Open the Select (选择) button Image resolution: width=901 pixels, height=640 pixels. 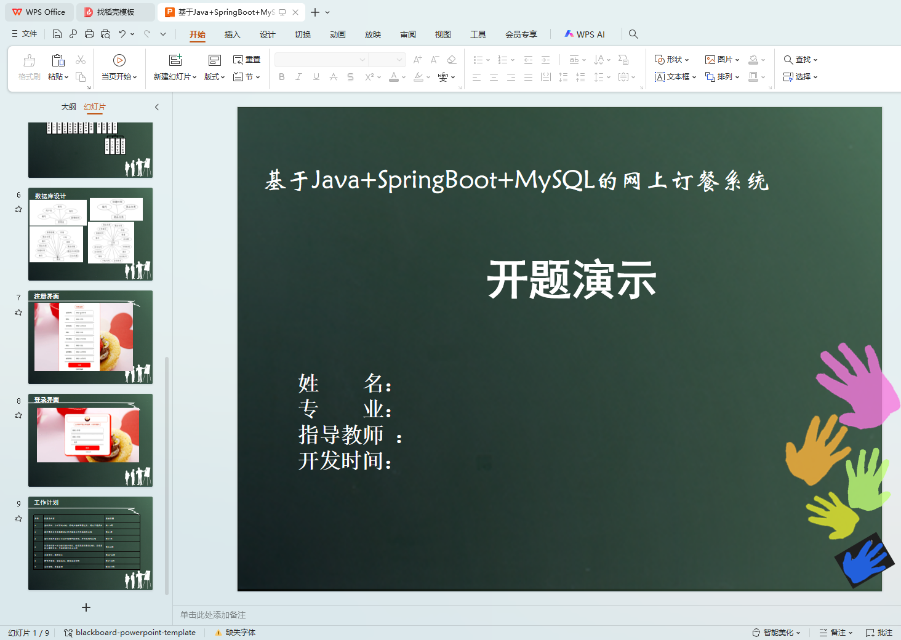pos(800,77)
